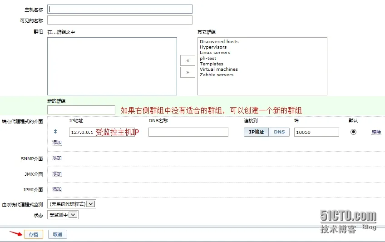Click the « move-left group button
385x242 pixels.
(x=188, y=60)
